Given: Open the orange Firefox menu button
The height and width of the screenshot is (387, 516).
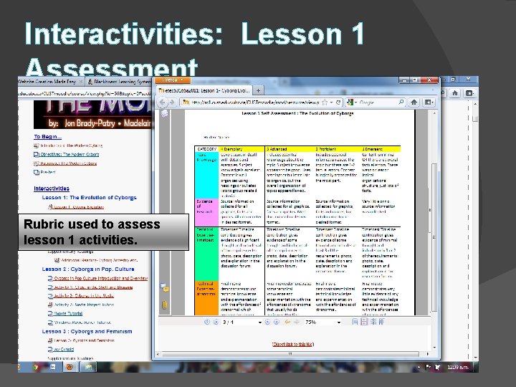Looking at the screenshot, I should click(172, 80).
